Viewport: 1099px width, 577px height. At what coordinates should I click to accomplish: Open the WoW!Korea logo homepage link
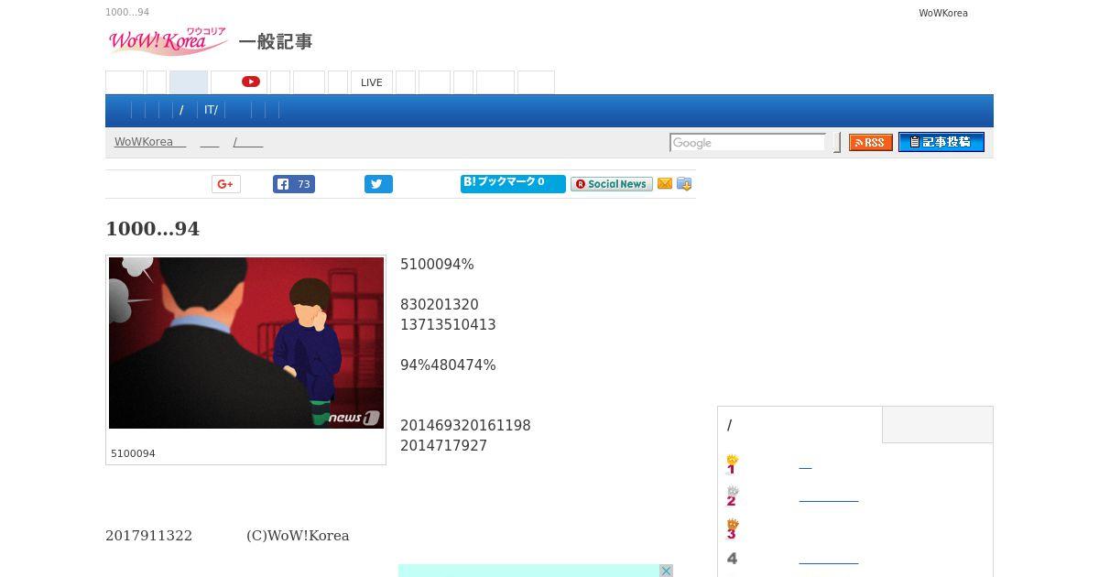coord(168,41)
